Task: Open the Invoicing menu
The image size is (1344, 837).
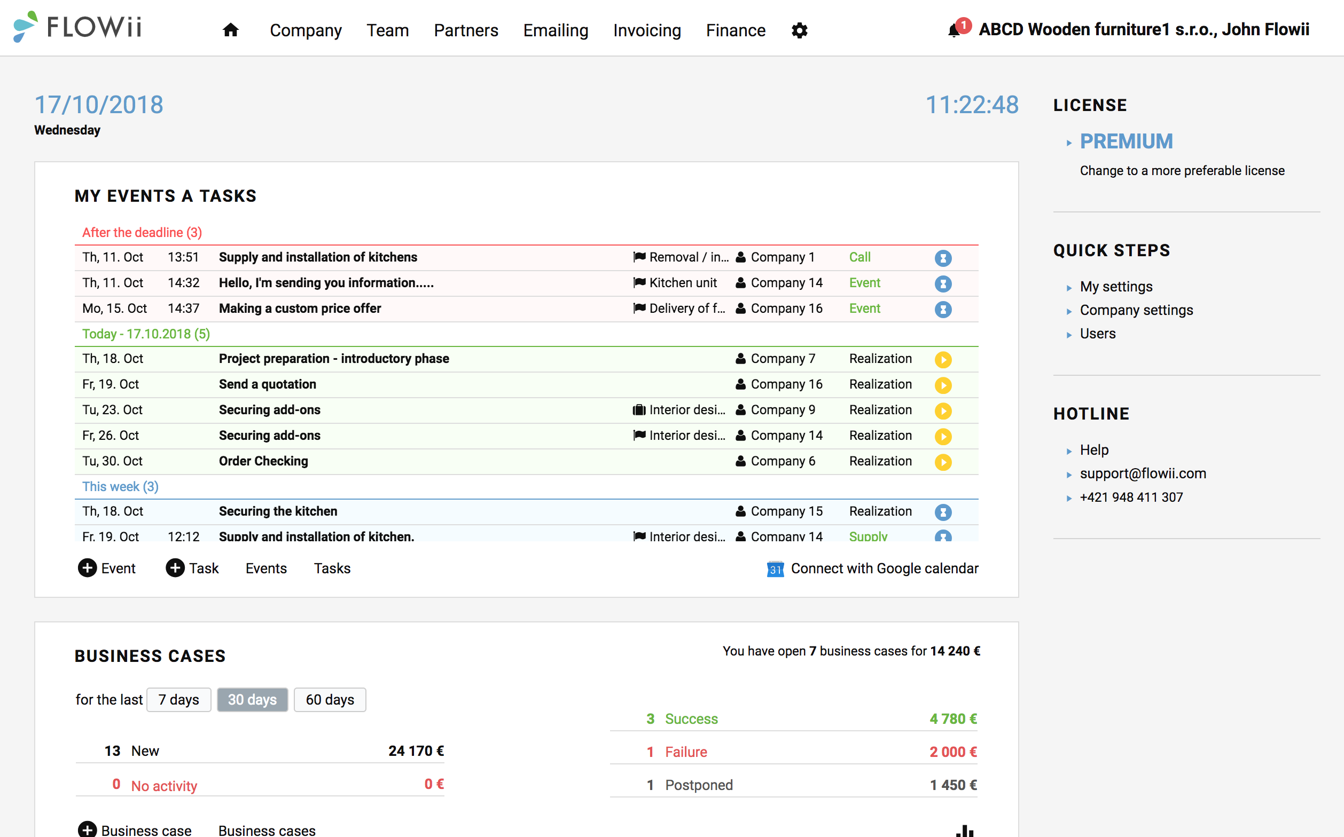Action: tap(646, 30)
